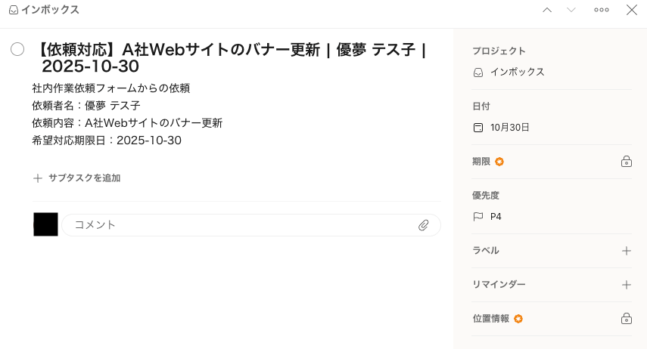
Task: Click the black user avatar beside comment box
Action: (x=45, y=224)
